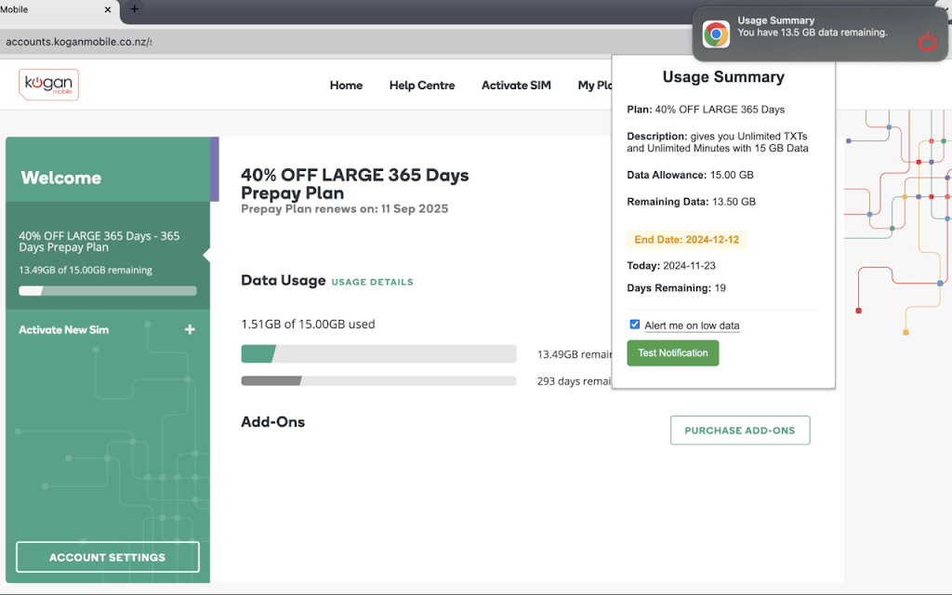Select the 365 Days Prepay Plan sidebar item

click(108, 256)
